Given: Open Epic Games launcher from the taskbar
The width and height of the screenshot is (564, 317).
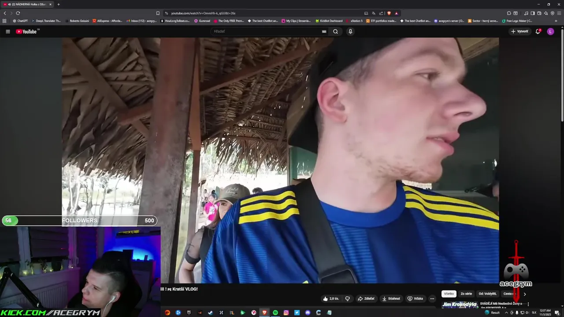Looking at the screenshot, I should (x=189, y=313).
